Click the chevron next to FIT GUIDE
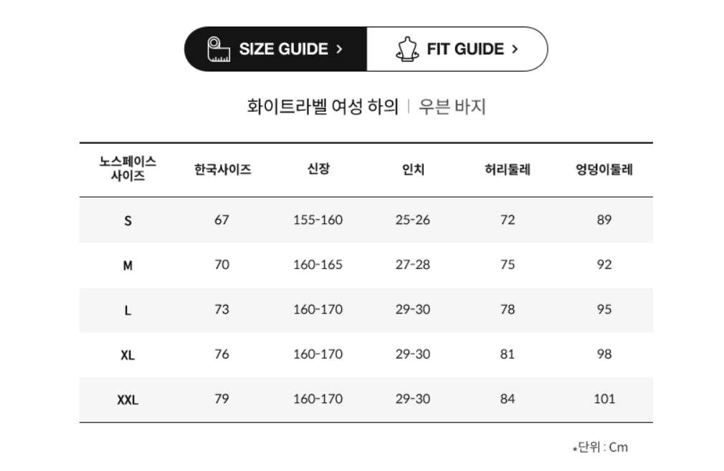 coord(515,49)
